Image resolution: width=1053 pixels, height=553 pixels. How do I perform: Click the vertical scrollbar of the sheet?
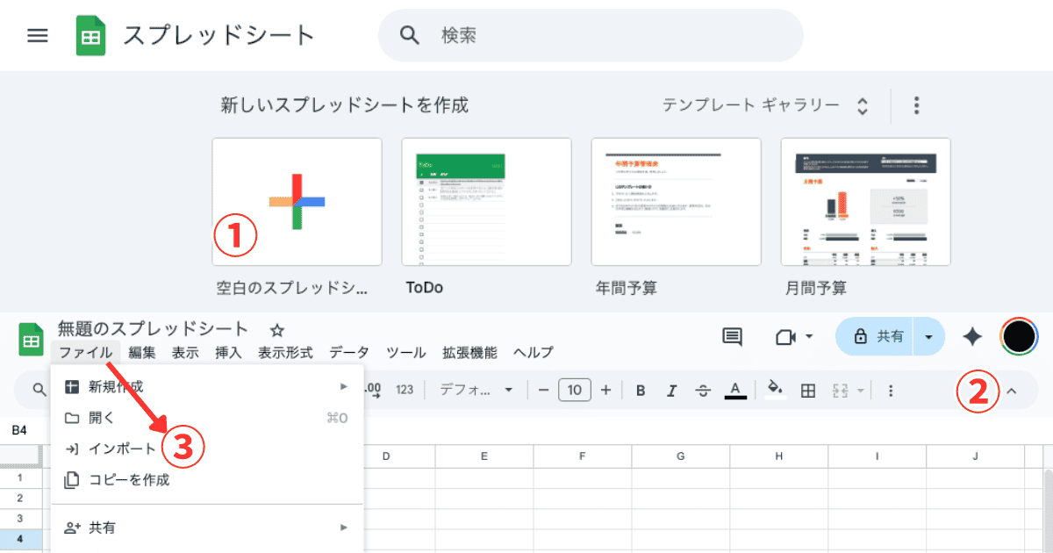click(1047, 509)
